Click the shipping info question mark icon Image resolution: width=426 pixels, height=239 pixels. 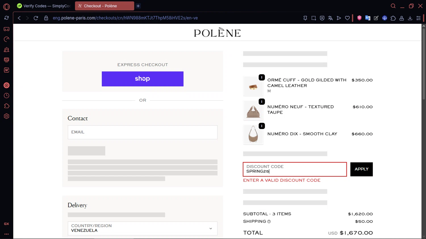point(269,221)
